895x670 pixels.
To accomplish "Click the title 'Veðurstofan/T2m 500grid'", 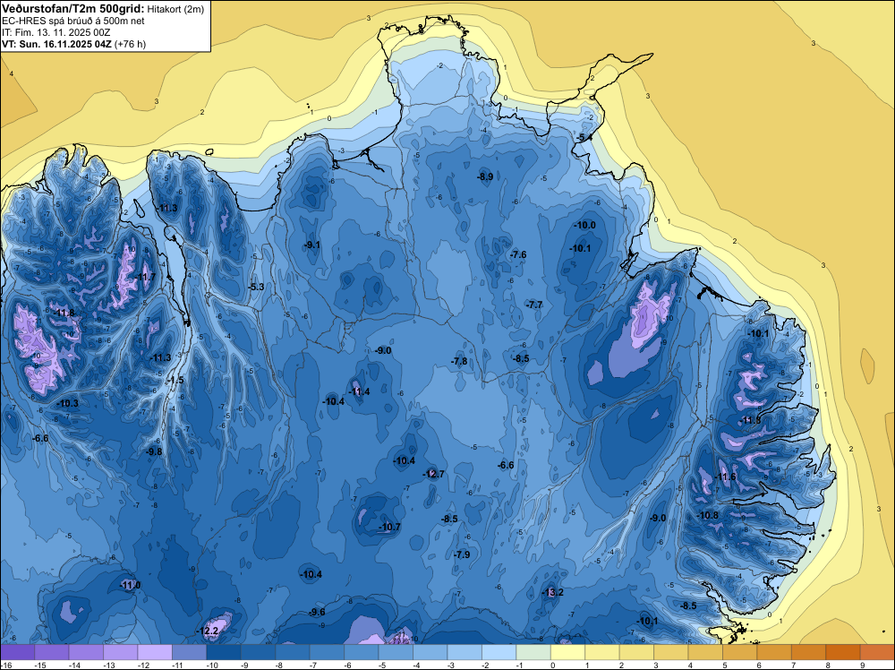I will coord(72,9).
